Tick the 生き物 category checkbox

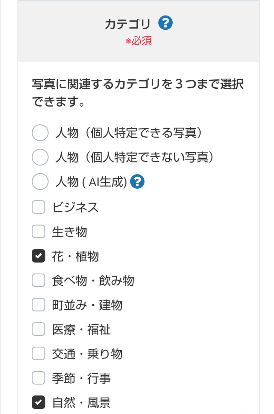39,231
